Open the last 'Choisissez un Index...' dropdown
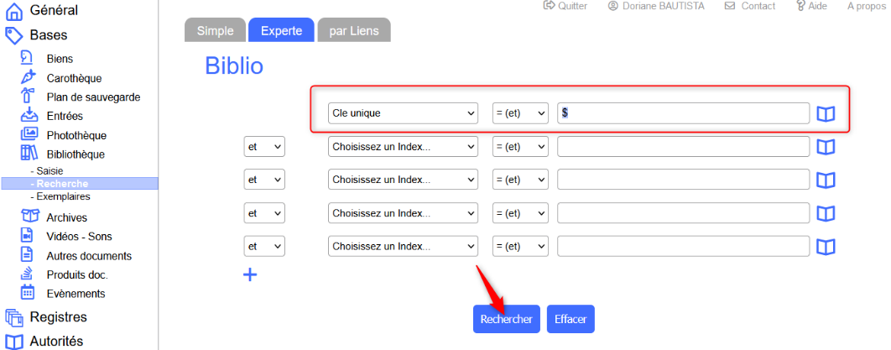Screen dimensions: 891x350 click(x=402, y=247)
